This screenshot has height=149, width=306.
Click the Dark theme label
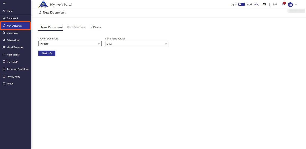[250, 4]
